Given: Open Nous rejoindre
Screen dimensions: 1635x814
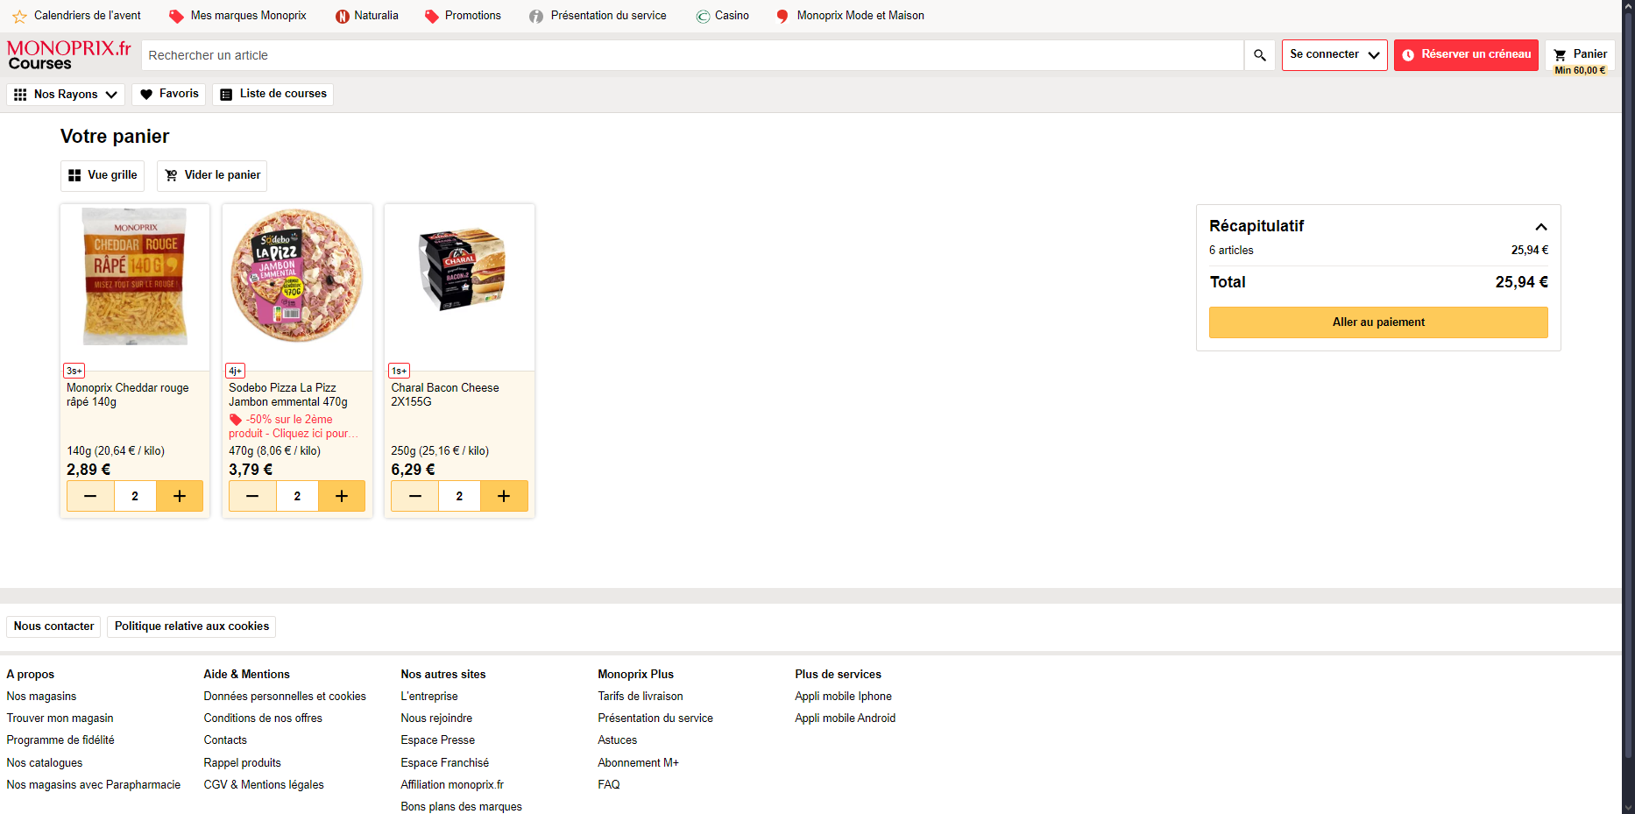Looking at the screenshot, I should 436,718.
